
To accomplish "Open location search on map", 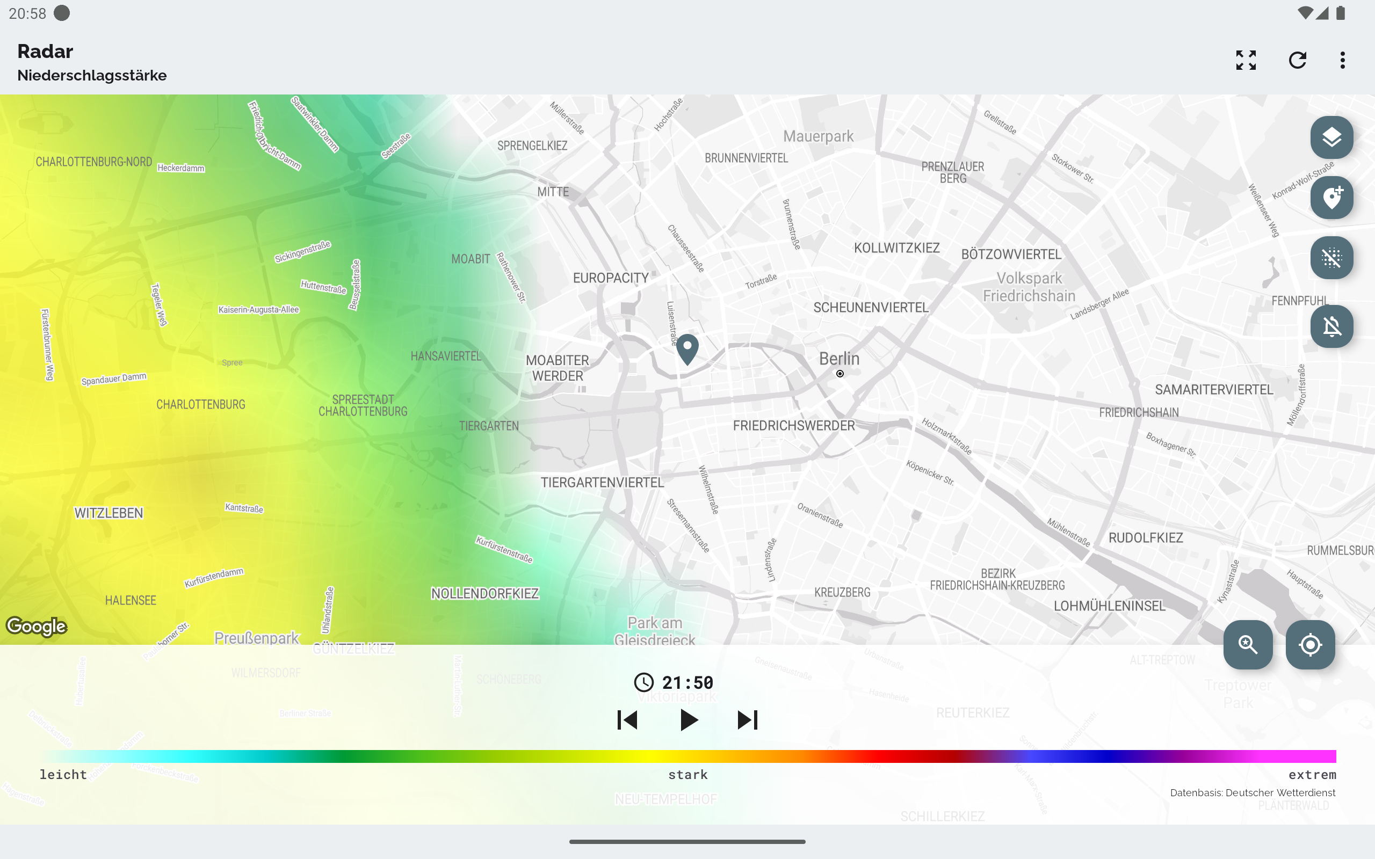I will [1248, 644].
